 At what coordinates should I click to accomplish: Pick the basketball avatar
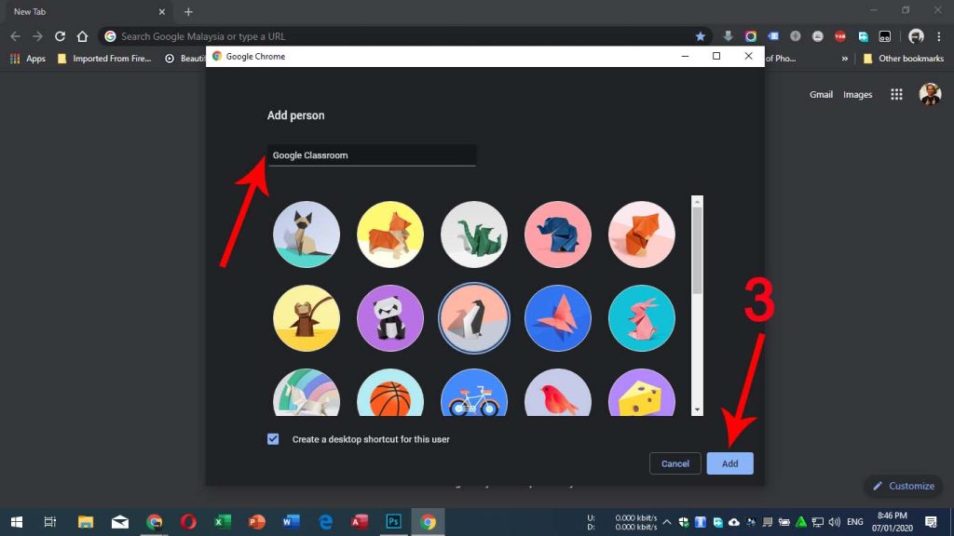pyautogui.click(x=390, y=393)
